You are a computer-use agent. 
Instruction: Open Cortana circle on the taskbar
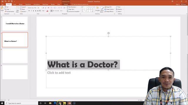[41, 103]
